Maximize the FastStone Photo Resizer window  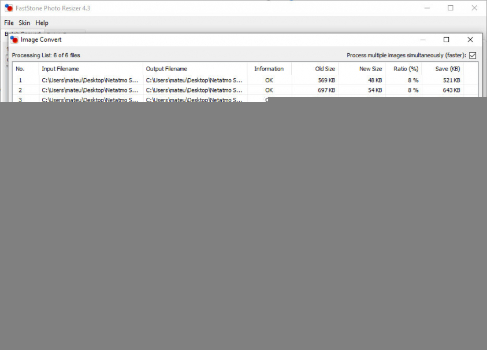(x=450, y=8)
